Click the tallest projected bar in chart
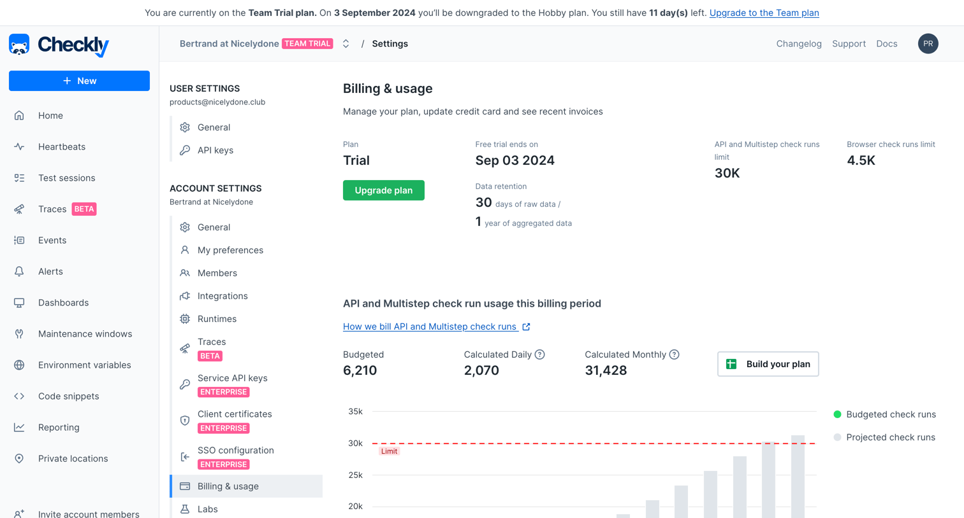964x518 pixels. tap(798, 477)
